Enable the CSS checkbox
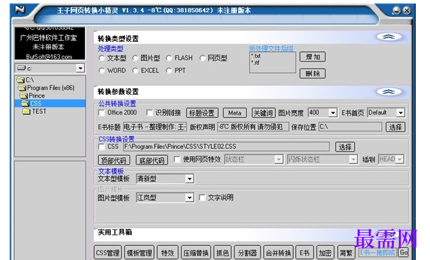The height and width of the screenshot is (260, 430). tap(102, 147)
